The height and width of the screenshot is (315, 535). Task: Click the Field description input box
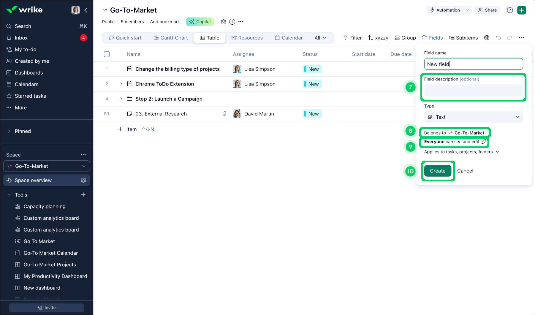(x=473, y=91)
